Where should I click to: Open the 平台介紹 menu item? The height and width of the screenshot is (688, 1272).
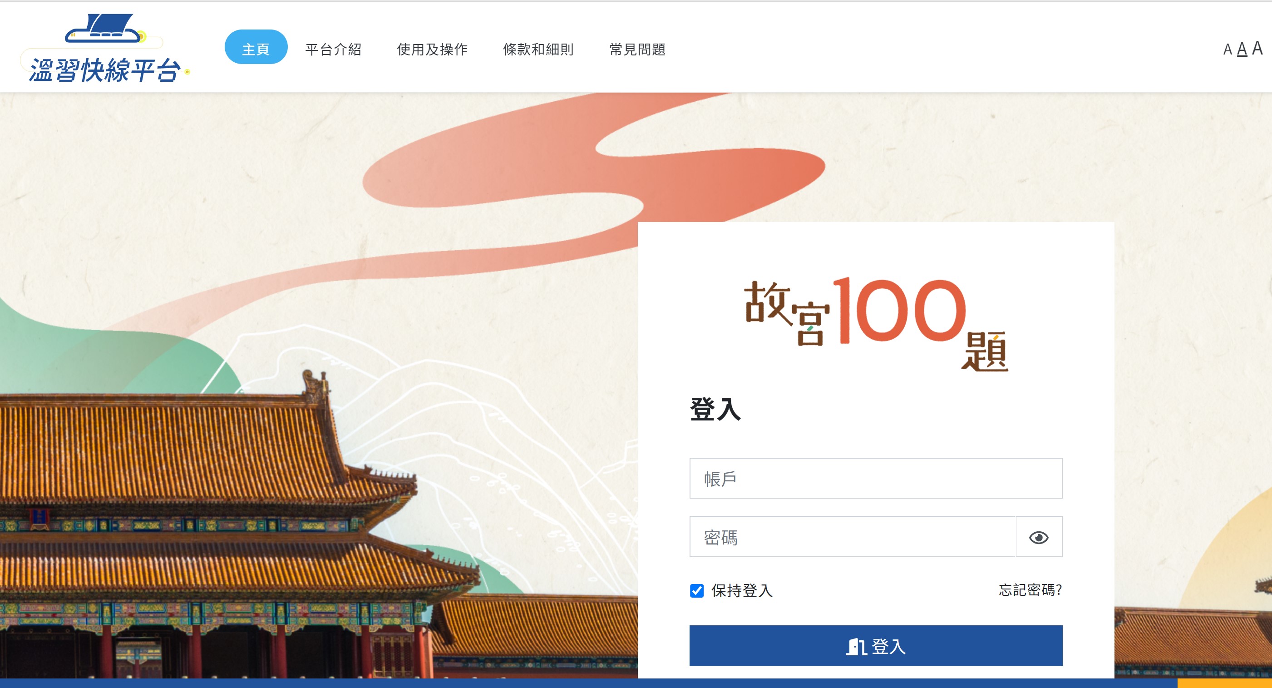point(333,49)
